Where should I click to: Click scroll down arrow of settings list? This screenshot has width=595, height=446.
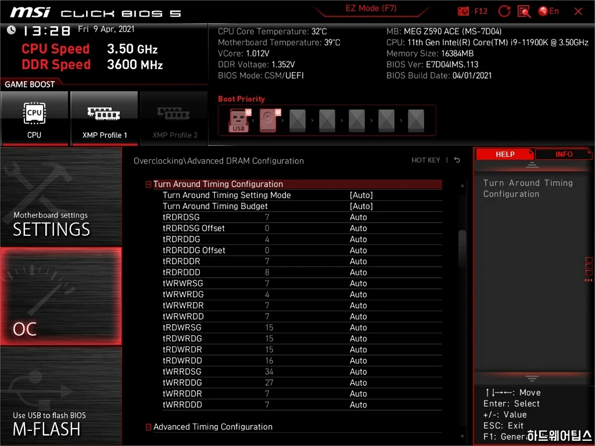(462, 437)
